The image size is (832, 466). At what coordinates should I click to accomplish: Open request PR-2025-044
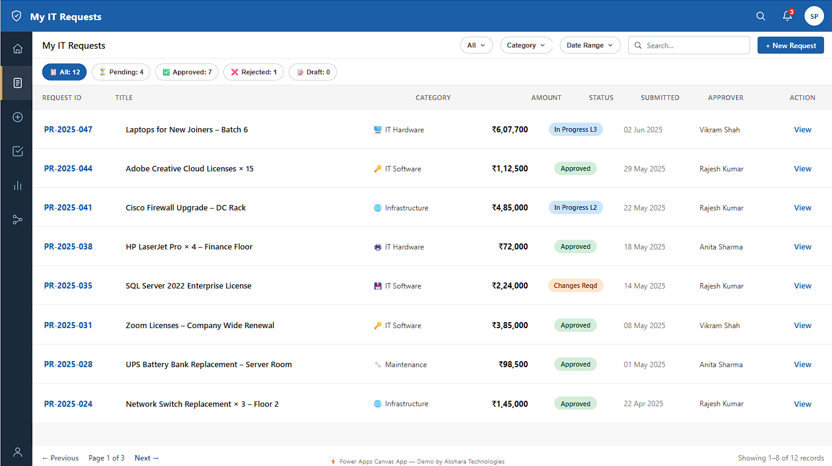68,168
